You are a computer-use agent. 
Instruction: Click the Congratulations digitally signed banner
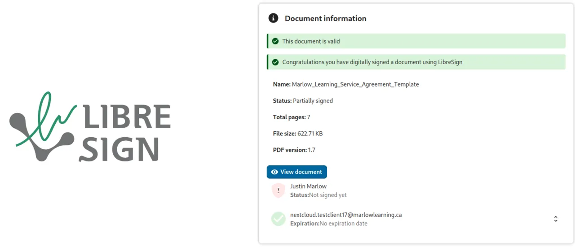pos(416,62)
